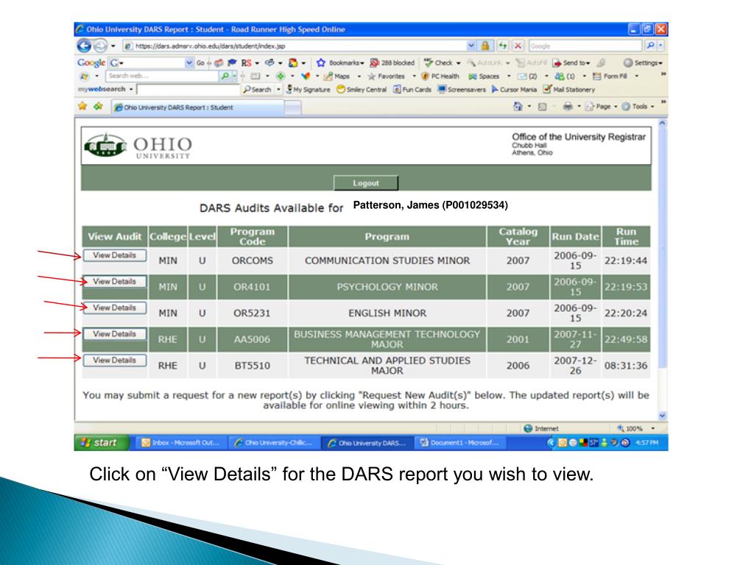View Details for Communication Studies Minor
This screenshot has width=754, height=565.
point(114,255)
